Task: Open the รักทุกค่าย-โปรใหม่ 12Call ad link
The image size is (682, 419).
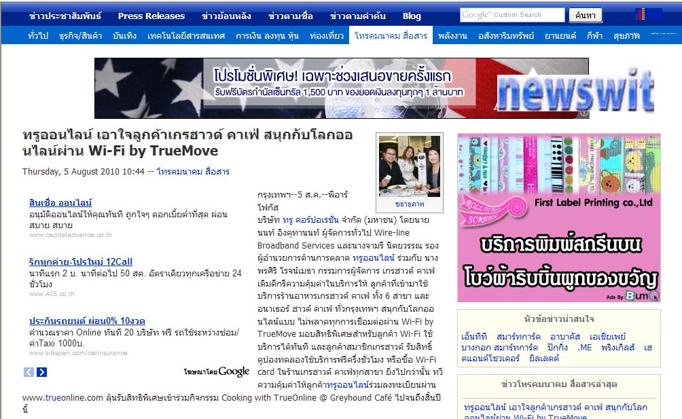Action: pyautogui.click(x=80, y=261)
